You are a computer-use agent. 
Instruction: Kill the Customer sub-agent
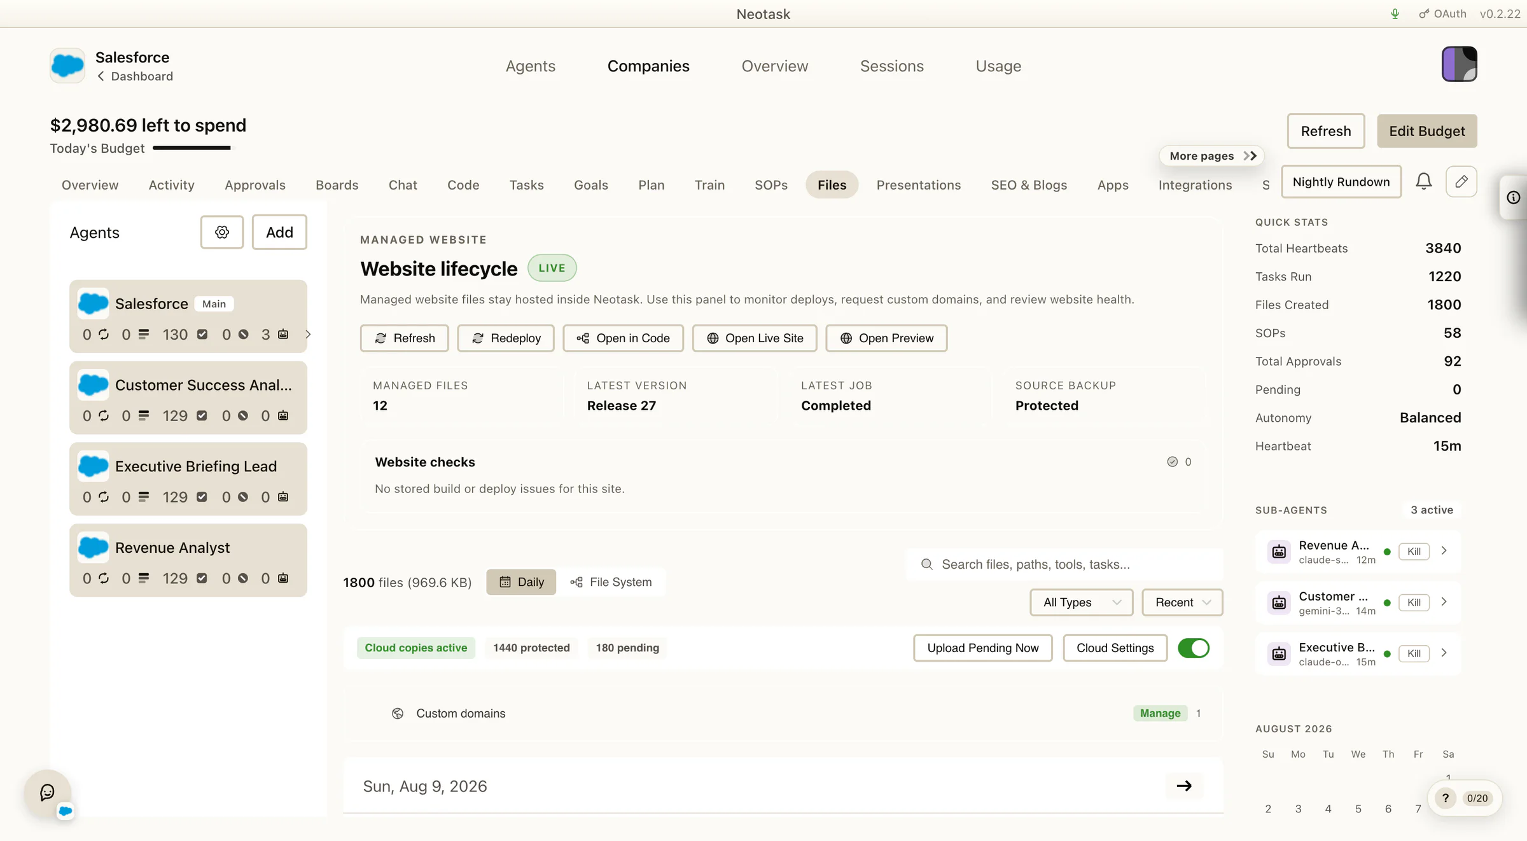[x=1414, y=602]
